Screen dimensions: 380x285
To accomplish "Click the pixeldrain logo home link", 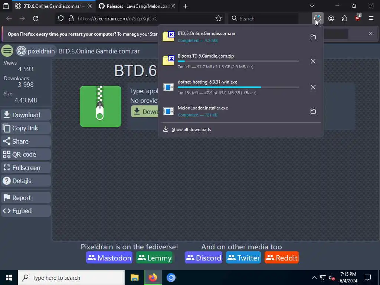I will (x=36, y=51).
